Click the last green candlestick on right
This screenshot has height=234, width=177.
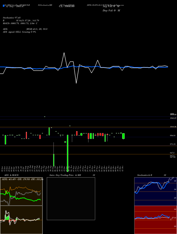tap(123, 136)
